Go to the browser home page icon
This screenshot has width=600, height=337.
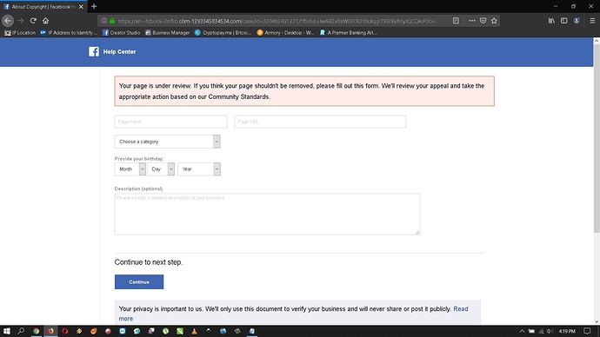(45, 21)
